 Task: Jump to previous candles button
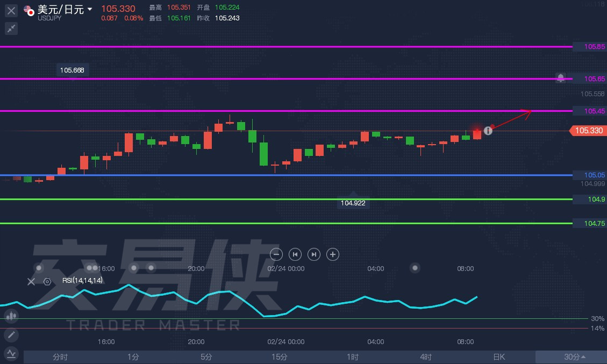click(x=295, y=254)
